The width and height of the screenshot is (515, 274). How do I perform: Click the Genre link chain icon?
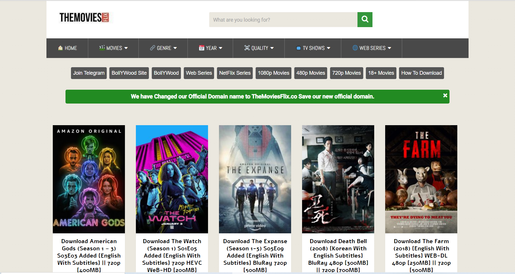153,48
